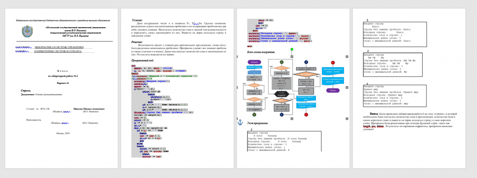Screen dimensions: 477x178
Task: Click the flowchart's top-right corner sizing handle
Action: pos(347,57)
